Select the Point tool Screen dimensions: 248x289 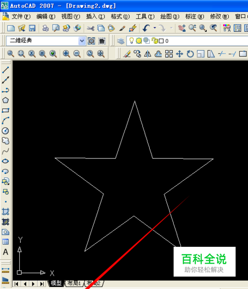click(x=5, y=202)
